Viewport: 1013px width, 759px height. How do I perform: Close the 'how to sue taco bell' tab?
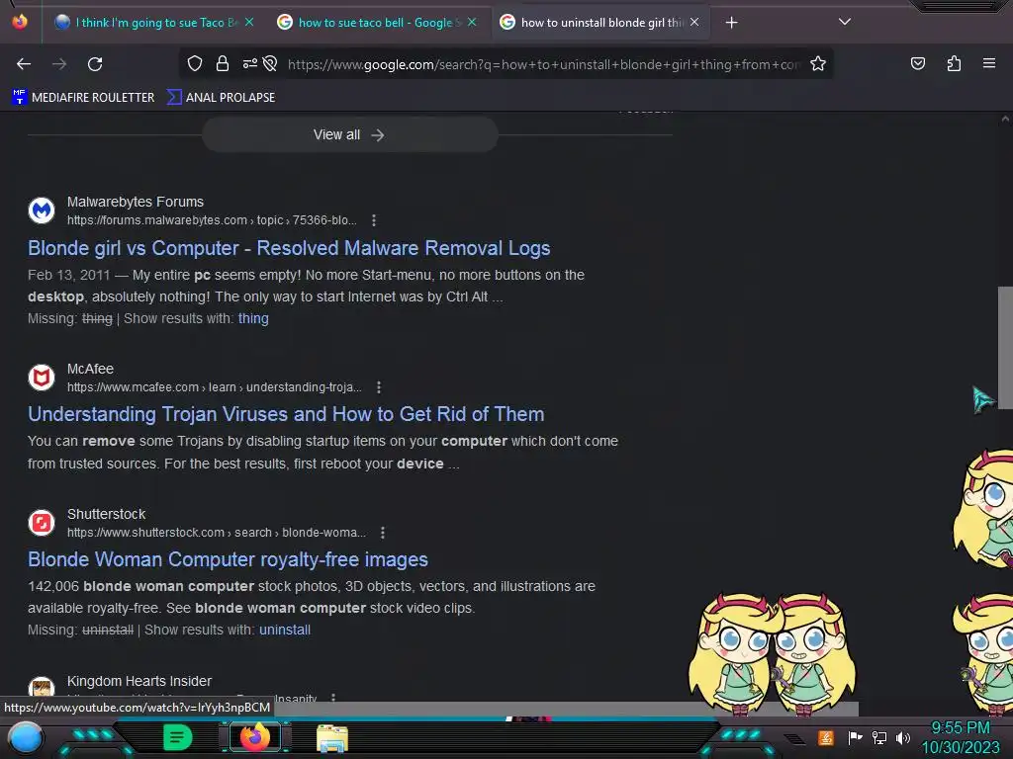[x=472, y=22]
